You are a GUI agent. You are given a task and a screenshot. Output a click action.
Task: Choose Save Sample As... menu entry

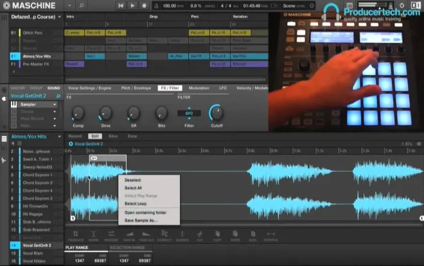click(141, 220)
